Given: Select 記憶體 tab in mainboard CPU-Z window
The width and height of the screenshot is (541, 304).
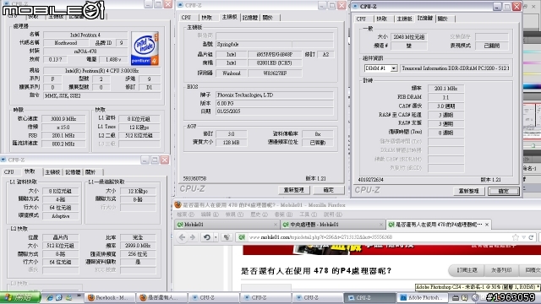Looking at the screenshot, I should 250,17.
